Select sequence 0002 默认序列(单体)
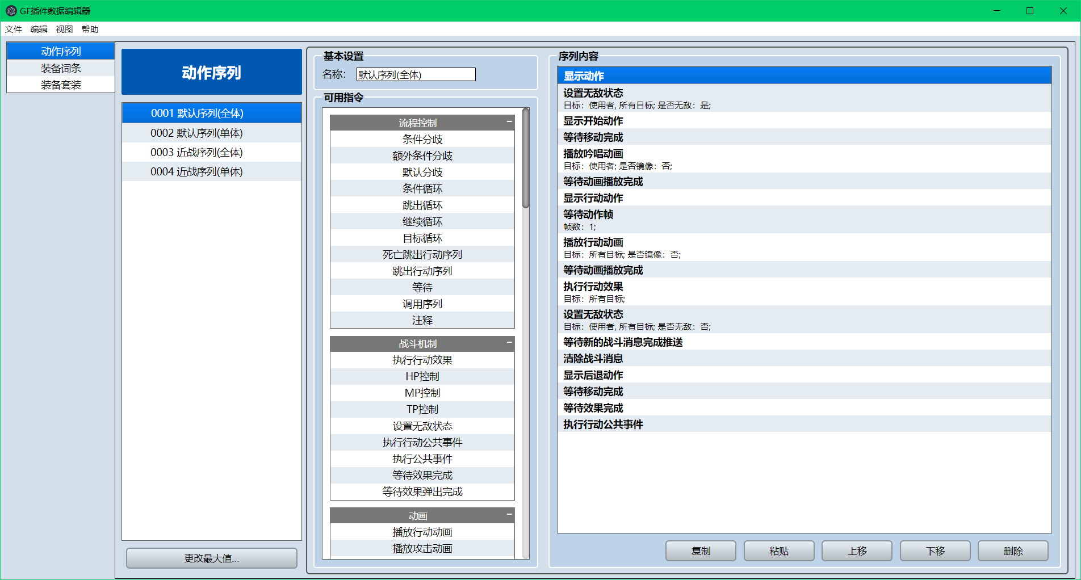The height and width of the screenshot is (580, 1081). pyautogui.click(x=212, y=133)
